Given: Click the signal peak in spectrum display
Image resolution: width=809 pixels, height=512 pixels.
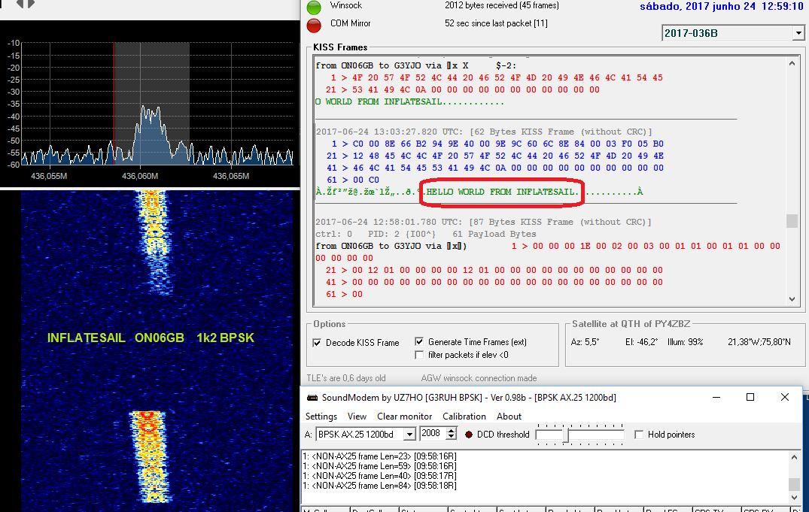Looking at the screenshot, I should (x=151, y=135).
